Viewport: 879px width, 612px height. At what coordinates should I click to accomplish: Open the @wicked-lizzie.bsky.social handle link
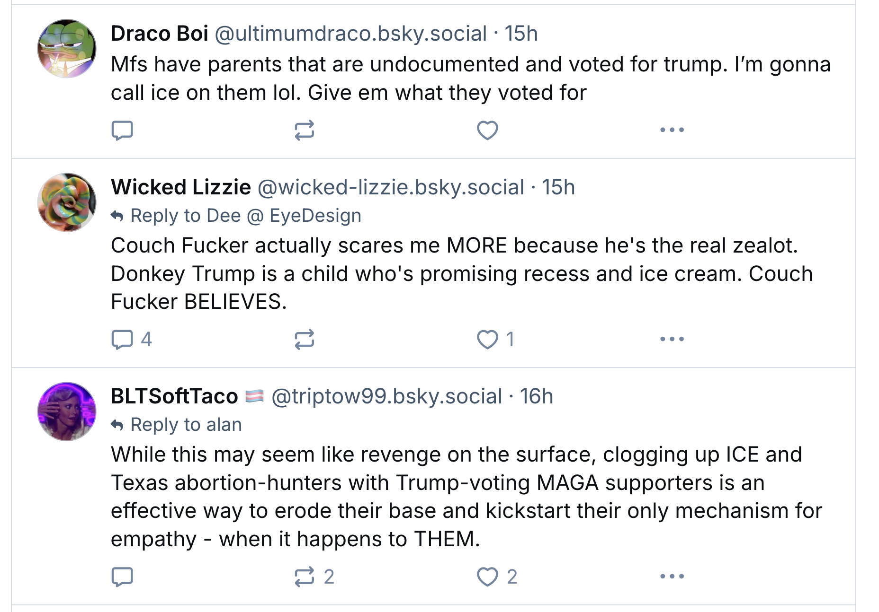coord(391,187)
